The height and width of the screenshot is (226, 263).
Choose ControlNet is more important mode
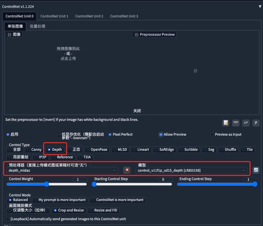click(x=118, y=200)
